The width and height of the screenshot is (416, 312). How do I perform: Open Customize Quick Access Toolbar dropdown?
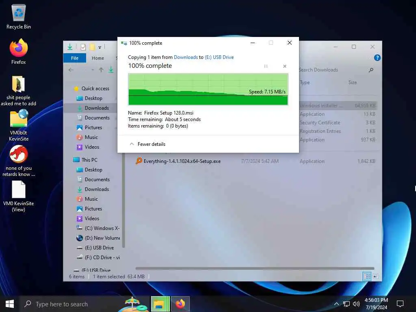(100, 47)
